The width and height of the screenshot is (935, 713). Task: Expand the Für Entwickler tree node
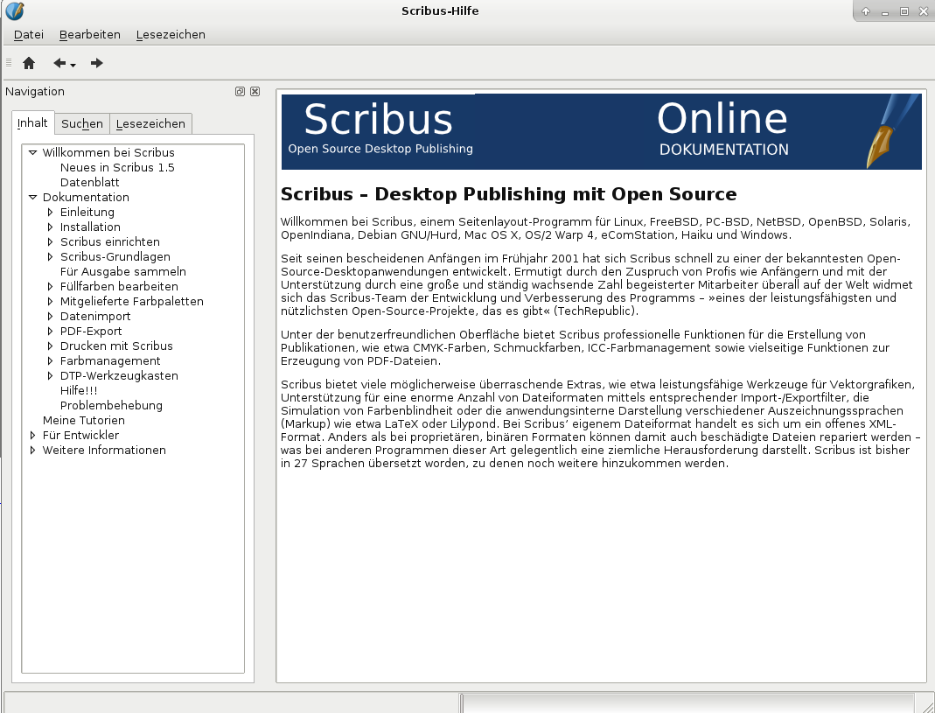pos(33,435)
